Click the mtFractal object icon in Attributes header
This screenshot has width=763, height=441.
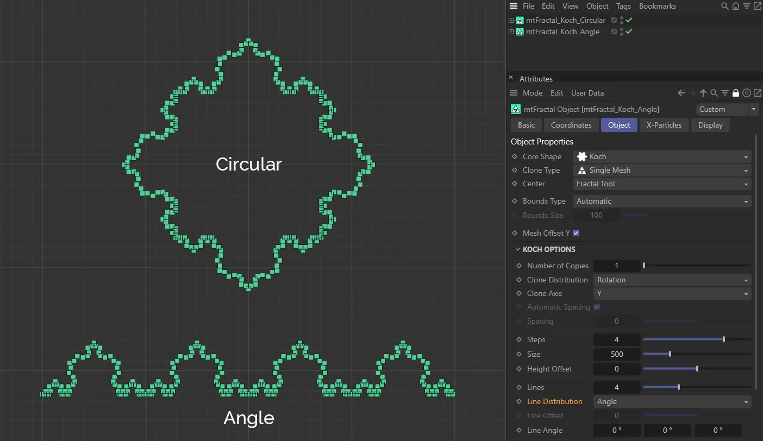pyautogui.click(x=515, y=109)
